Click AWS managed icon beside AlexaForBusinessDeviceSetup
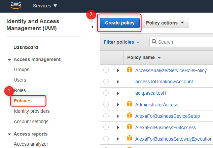The width and height of the screenshot is (213, 148). pos(130,115)
